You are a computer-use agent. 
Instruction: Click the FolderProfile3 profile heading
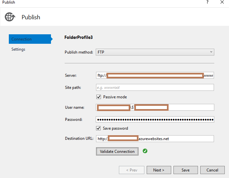[x=79, y=37]
